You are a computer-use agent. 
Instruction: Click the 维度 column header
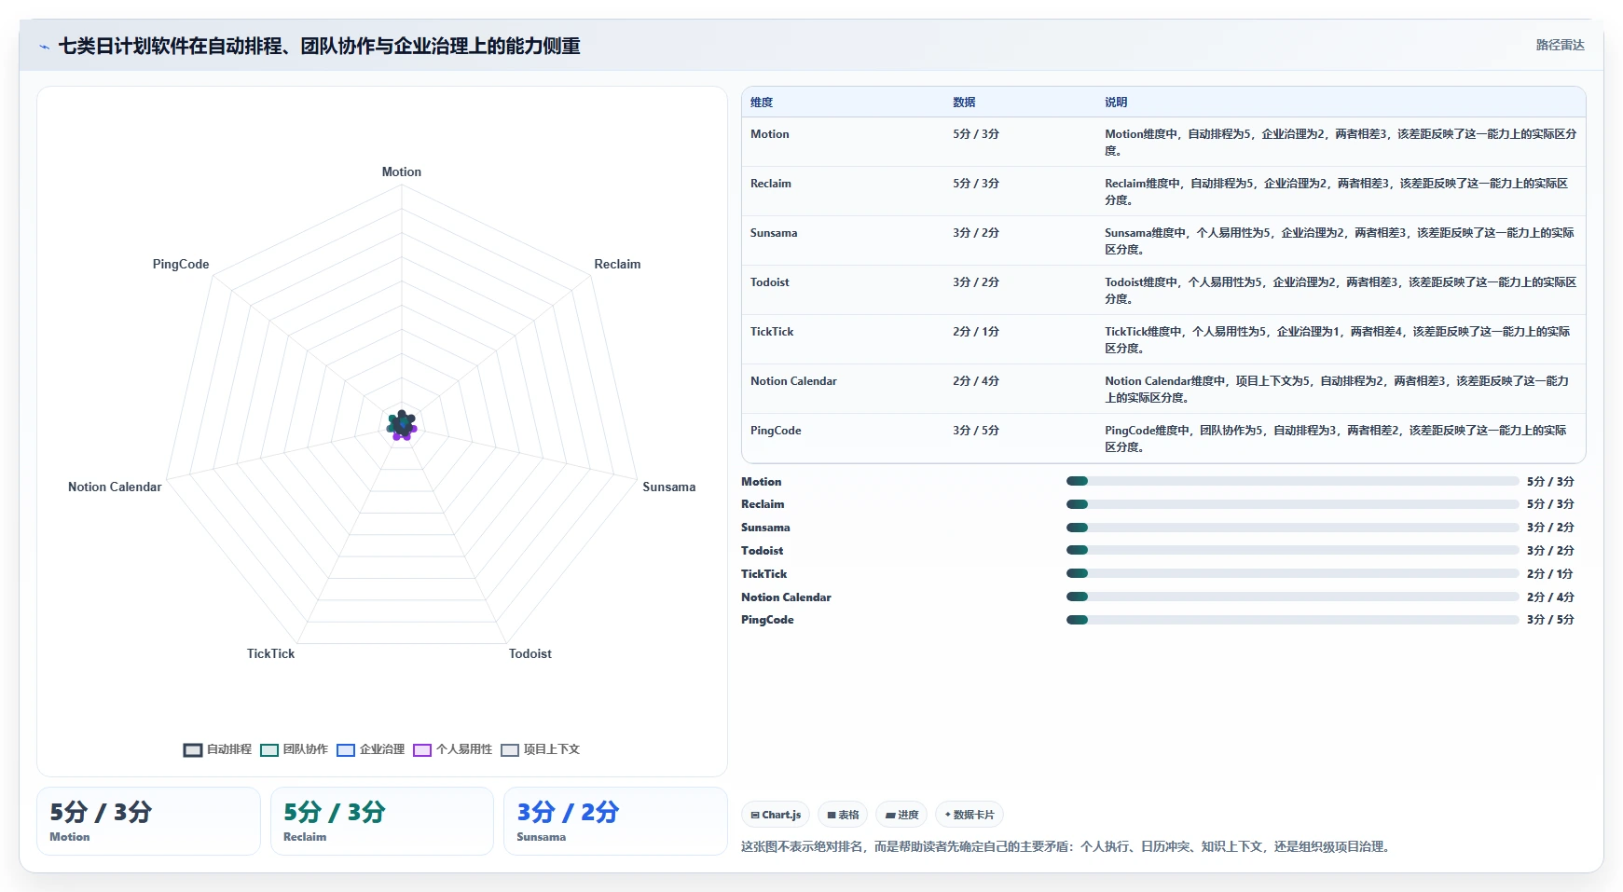762,103
